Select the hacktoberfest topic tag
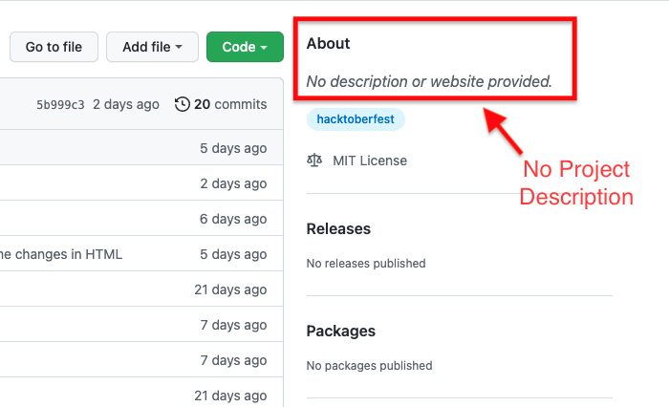Viewport: 669px width, 407px height. pyautogui.click(x=356, y=119)
